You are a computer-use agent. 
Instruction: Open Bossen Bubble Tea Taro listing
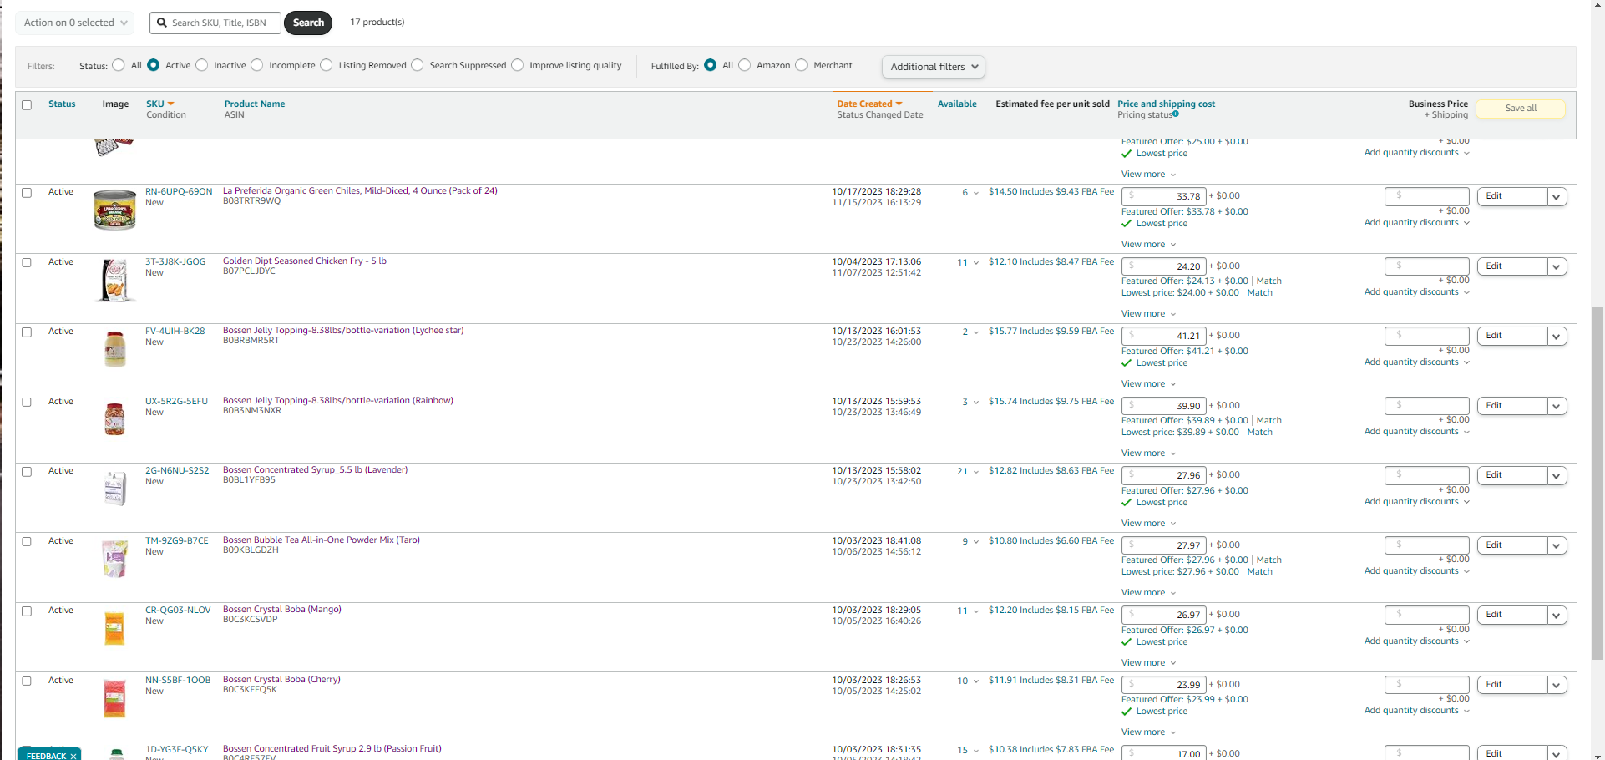point(321,540)
